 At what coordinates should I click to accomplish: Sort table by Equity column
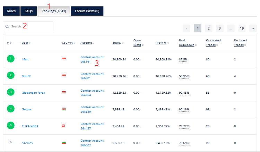pyautogui.click(x=118, y=43)
